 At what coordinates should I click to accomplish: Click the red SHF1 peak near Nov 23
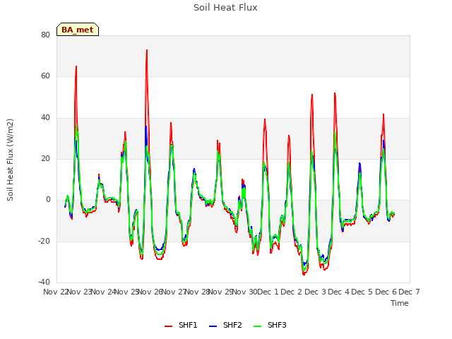76,66
